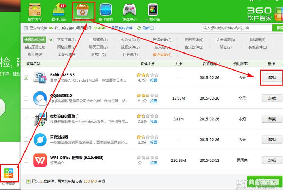Click 投票 link for Baidu IME
The image size is (283, 190).
click(153, 80)
